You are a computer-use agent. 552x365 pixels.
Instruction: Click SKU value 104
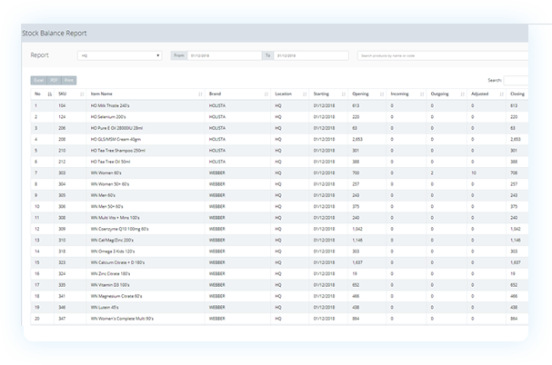click(x=62, y=105)
